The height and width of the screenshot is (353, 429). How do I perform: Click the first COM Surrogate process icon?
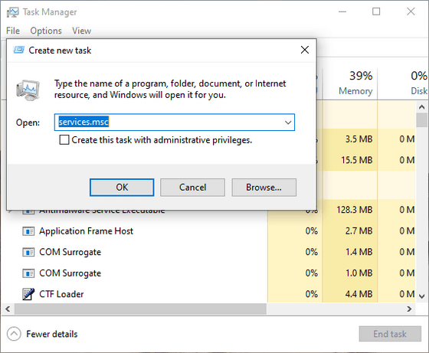point(28,252)
